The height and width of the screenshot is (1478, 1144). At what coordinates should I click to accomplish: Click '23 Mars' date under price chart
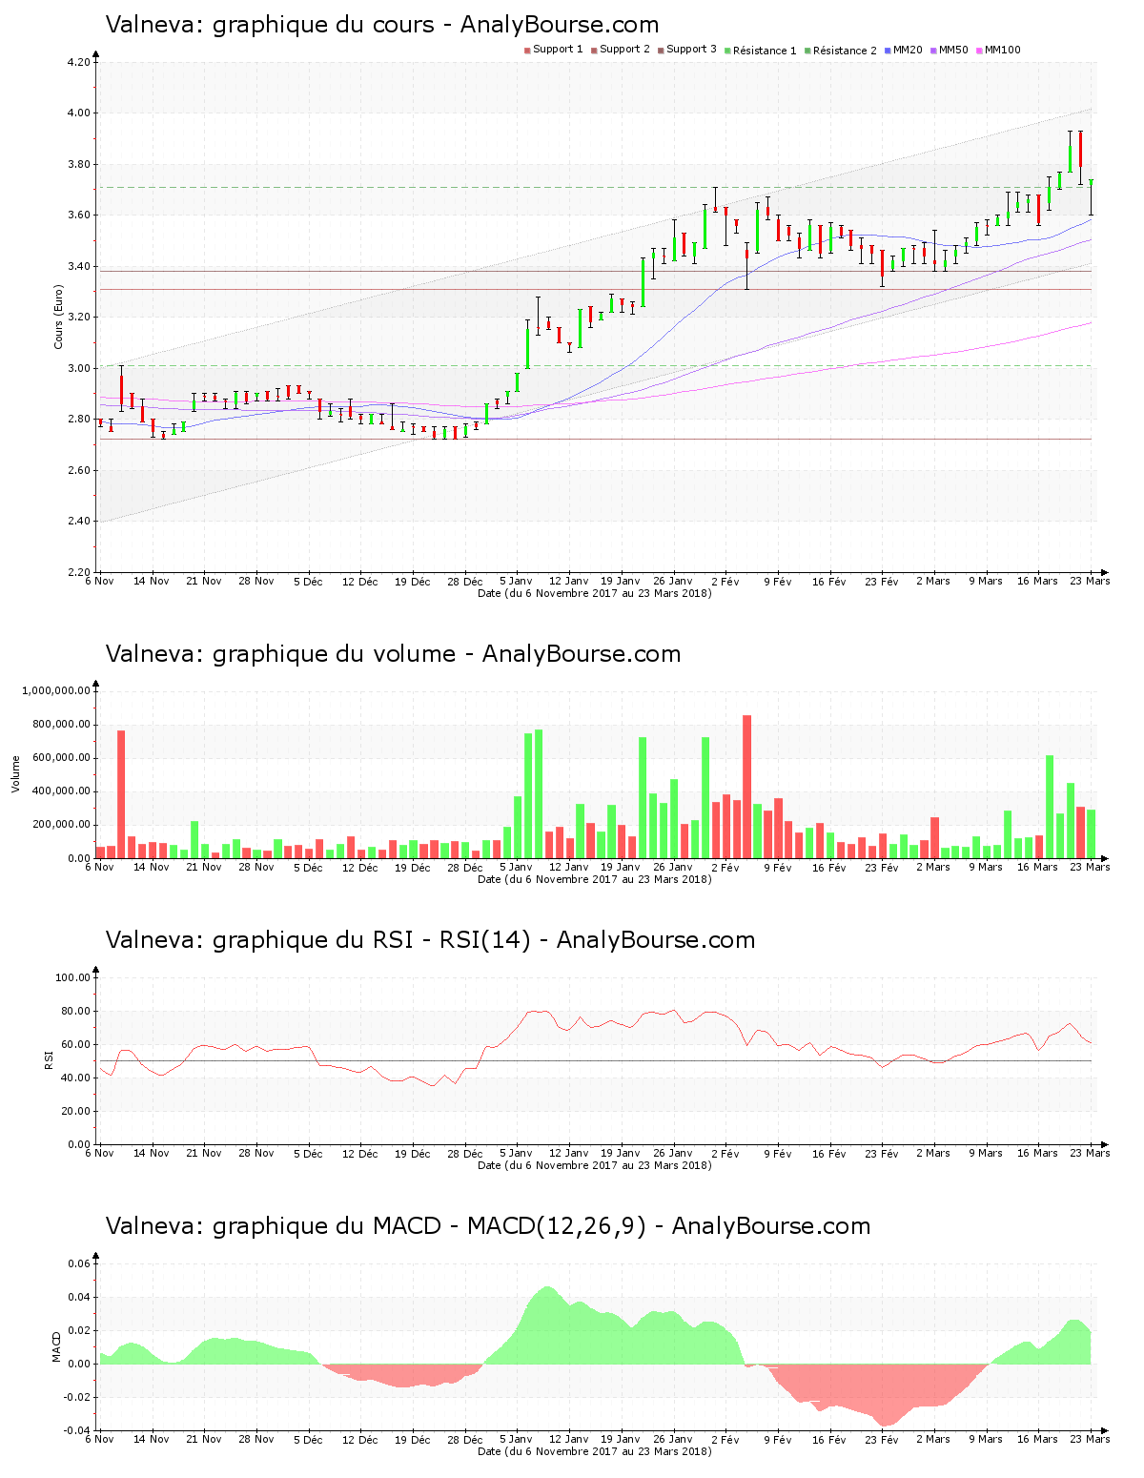point(1090,581)
